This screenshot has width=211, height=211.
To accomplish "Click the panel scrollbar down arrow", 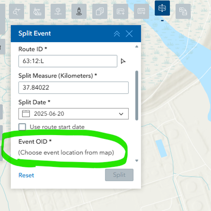I will [137, 160].
